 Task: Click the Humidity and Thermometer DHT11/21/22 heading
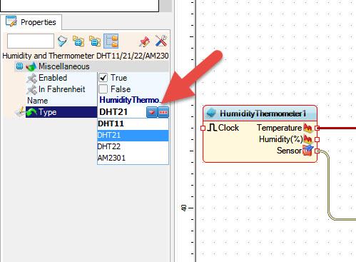click(86, 56)
